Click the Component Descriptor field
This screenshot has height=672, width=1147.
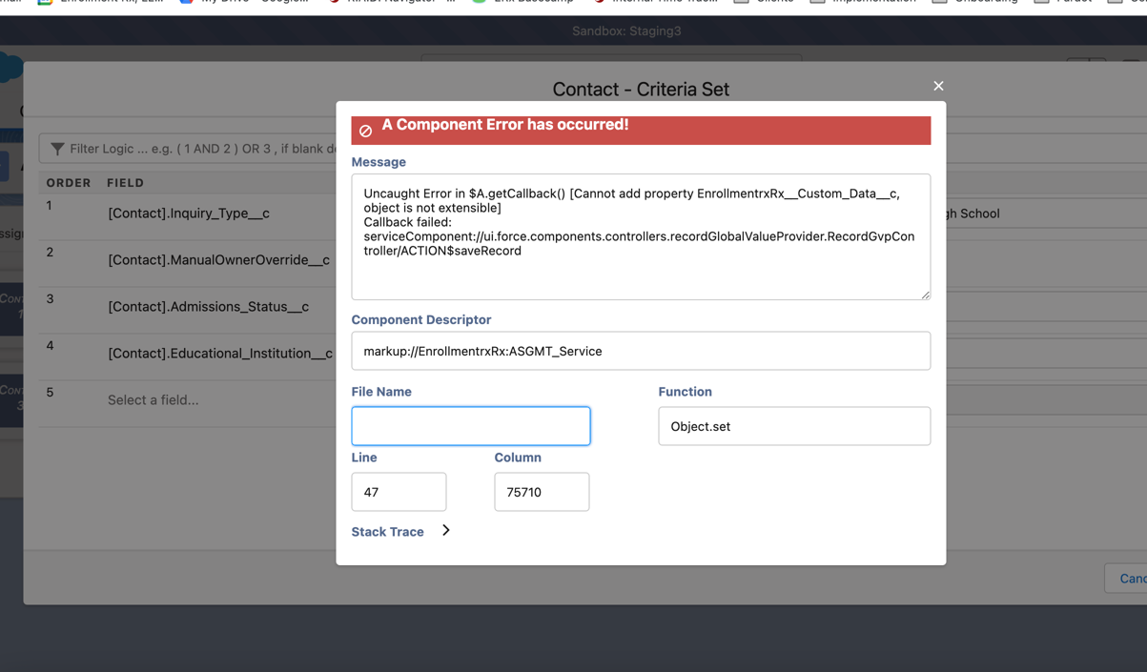(641, 351)
